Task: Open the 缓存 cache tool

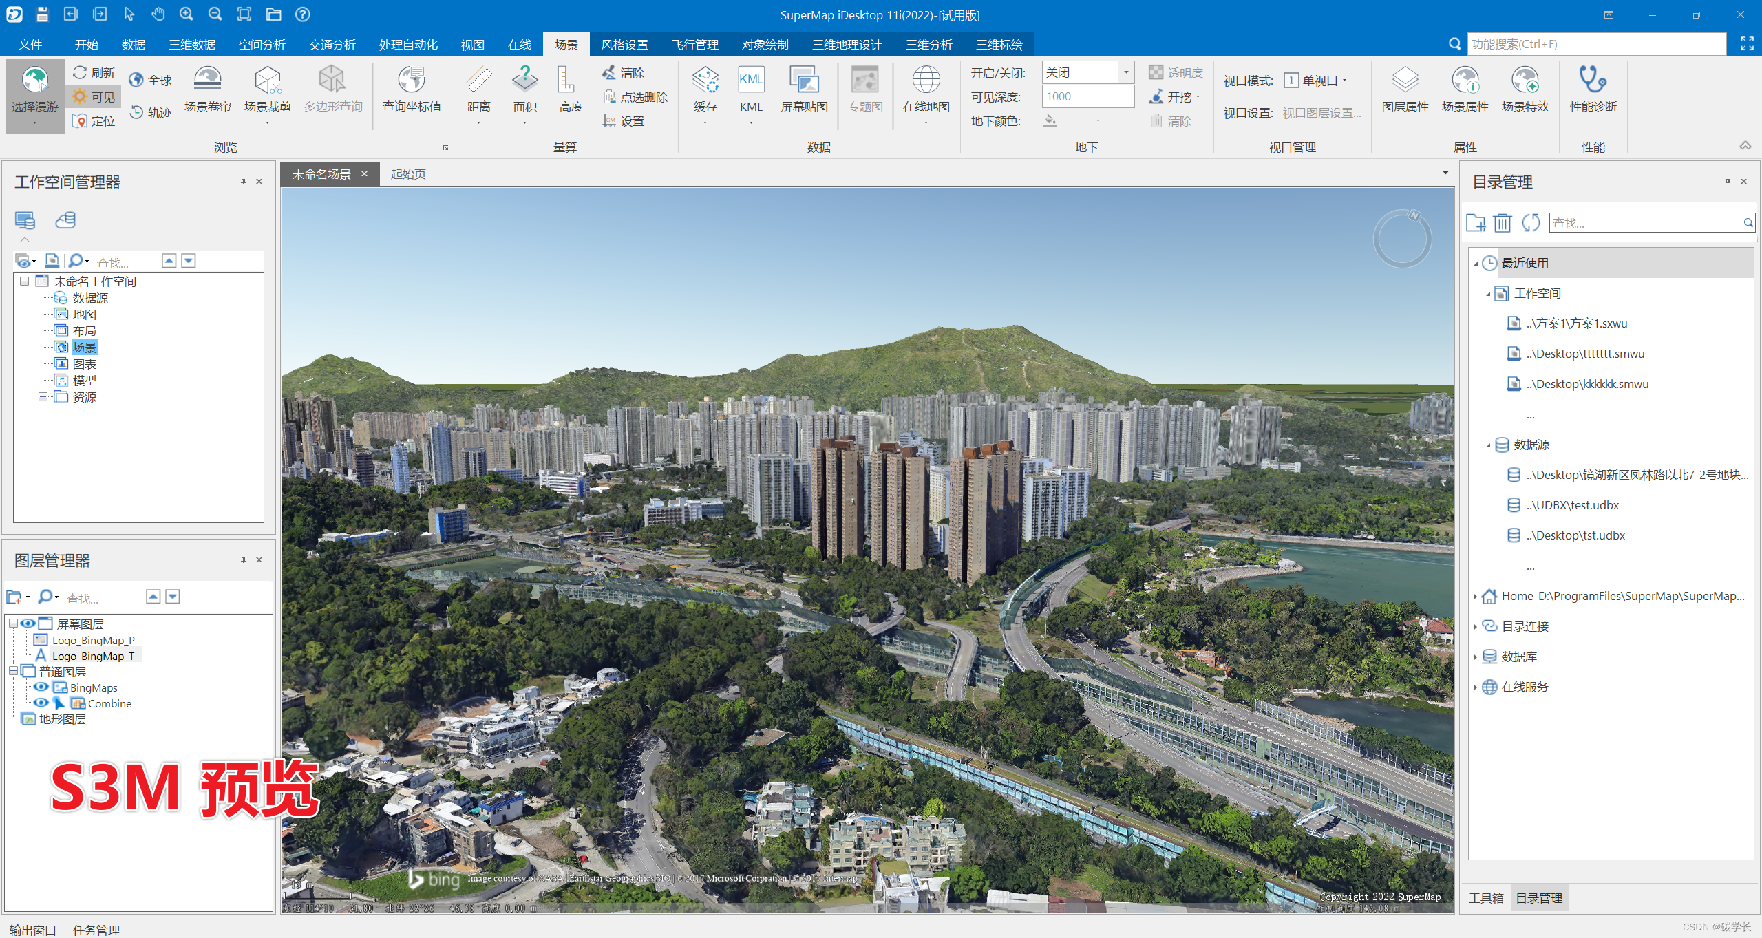Action: [705, 95]
